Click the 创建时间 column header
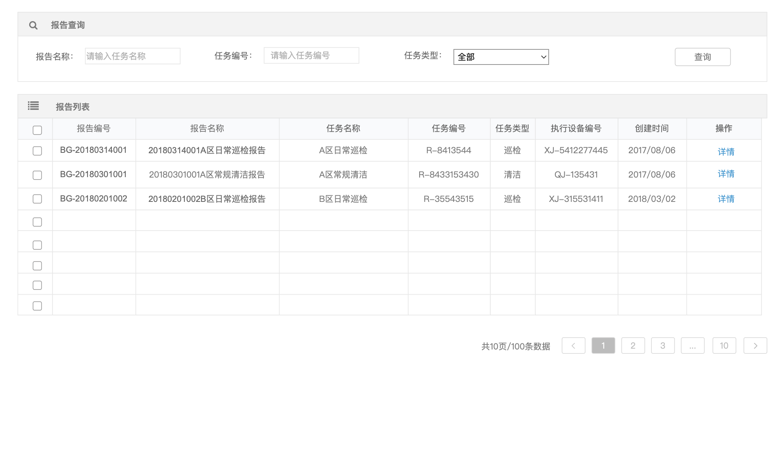This screenshot has width=784, height=467. pos(651,129)
